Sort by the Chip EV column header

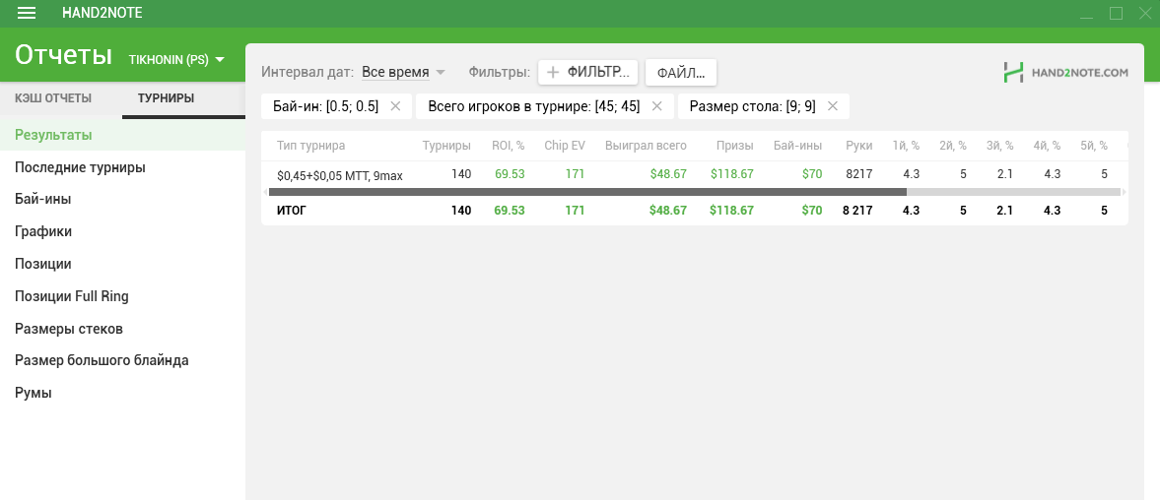click(x=565, y=146)
